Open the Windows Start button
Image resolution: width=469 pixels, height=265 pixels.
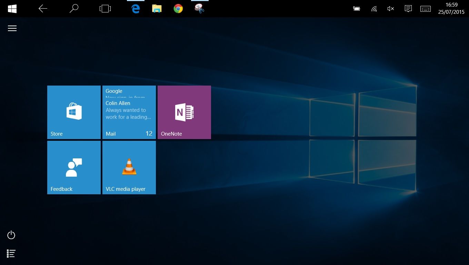(x=12, y=9)
